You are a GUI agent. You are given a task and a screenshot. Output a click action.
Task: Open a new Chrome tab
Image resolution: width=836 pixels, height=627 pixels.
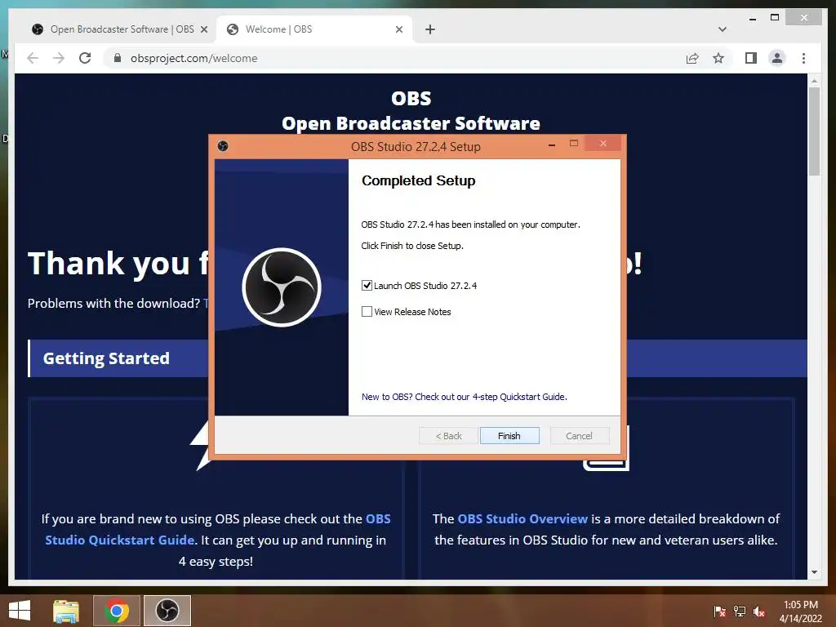click(x=430, y=30)
